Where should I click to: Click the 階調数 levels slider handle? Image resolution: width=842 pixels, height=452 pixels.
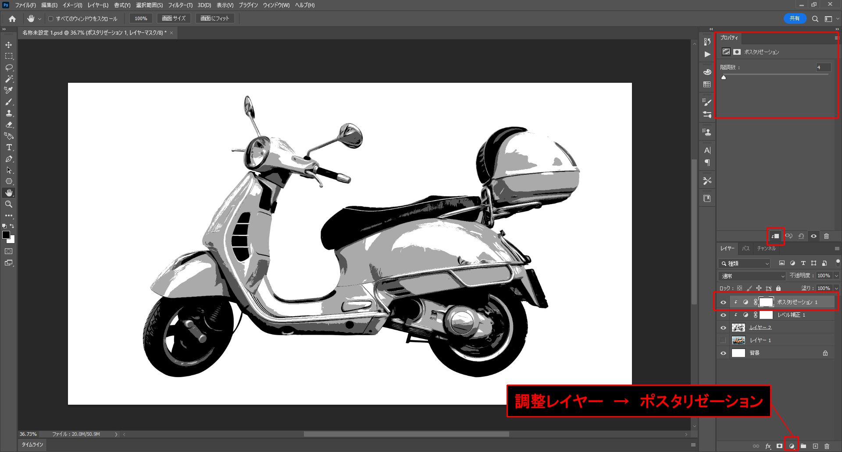click(x=724, y=78)
